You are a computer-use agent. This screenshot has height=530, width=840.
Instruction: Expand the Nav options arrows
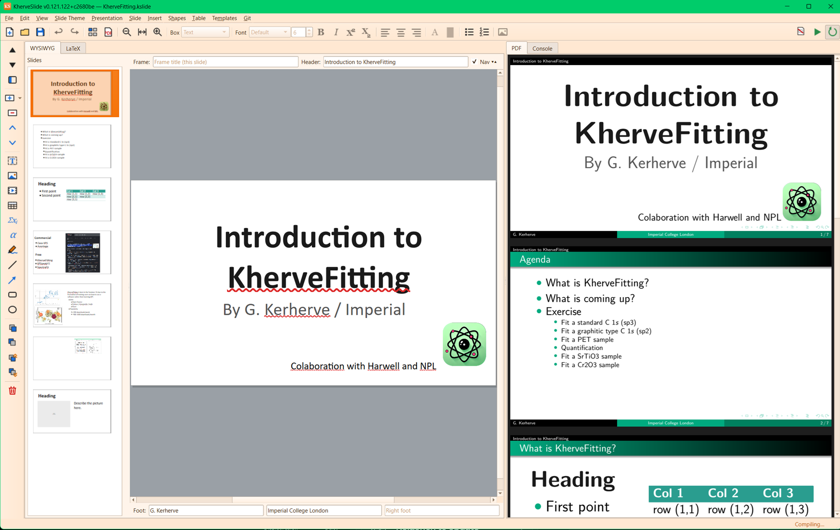494,62
